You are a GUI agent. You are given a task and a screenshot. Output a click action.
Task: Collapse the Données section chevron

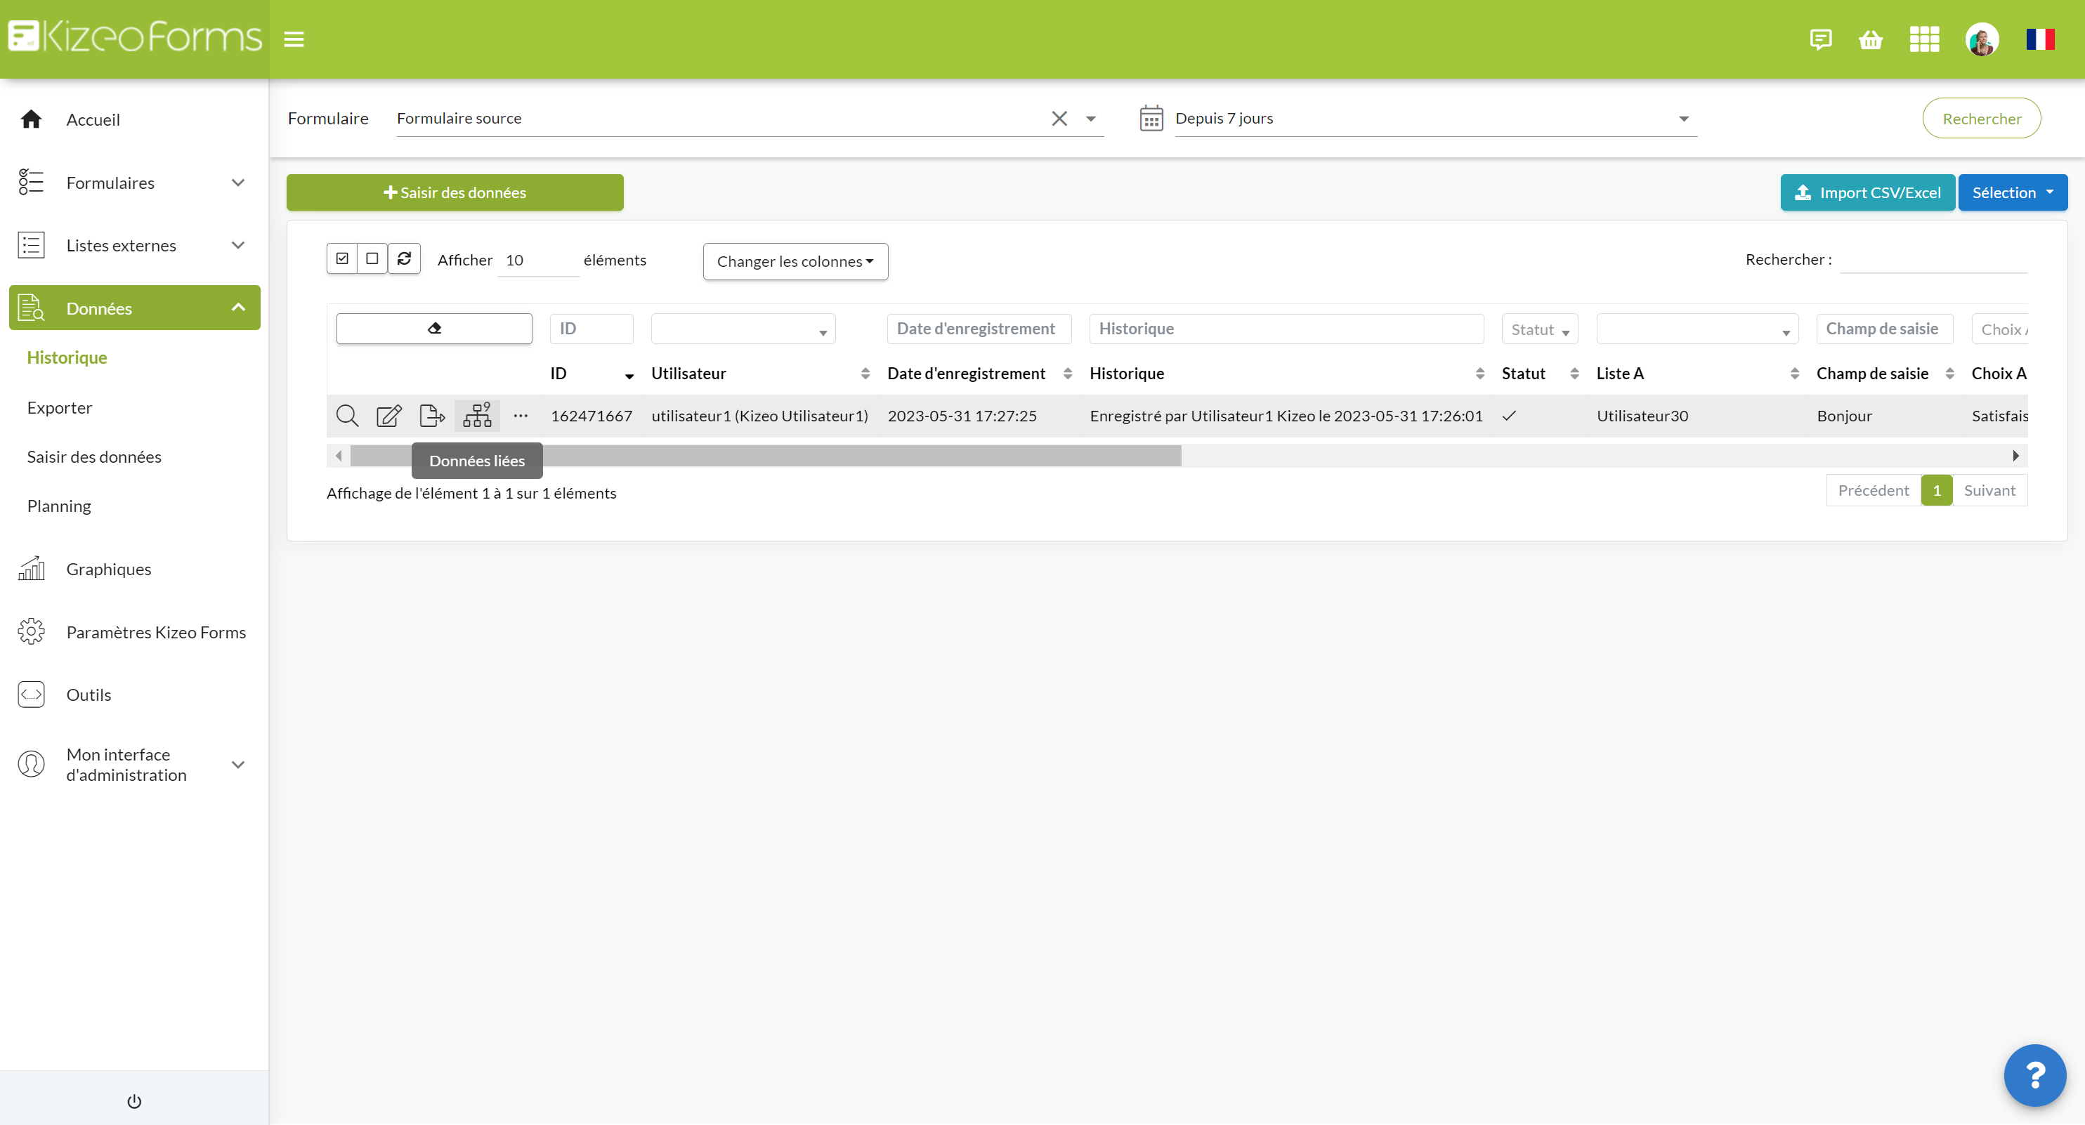tap(238, 308)
